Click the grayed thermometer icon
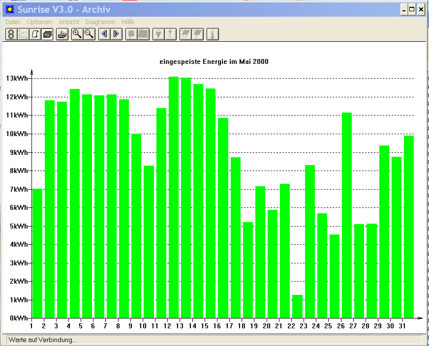The height and width of the screenshot is (346, 429). coord(213,34)
